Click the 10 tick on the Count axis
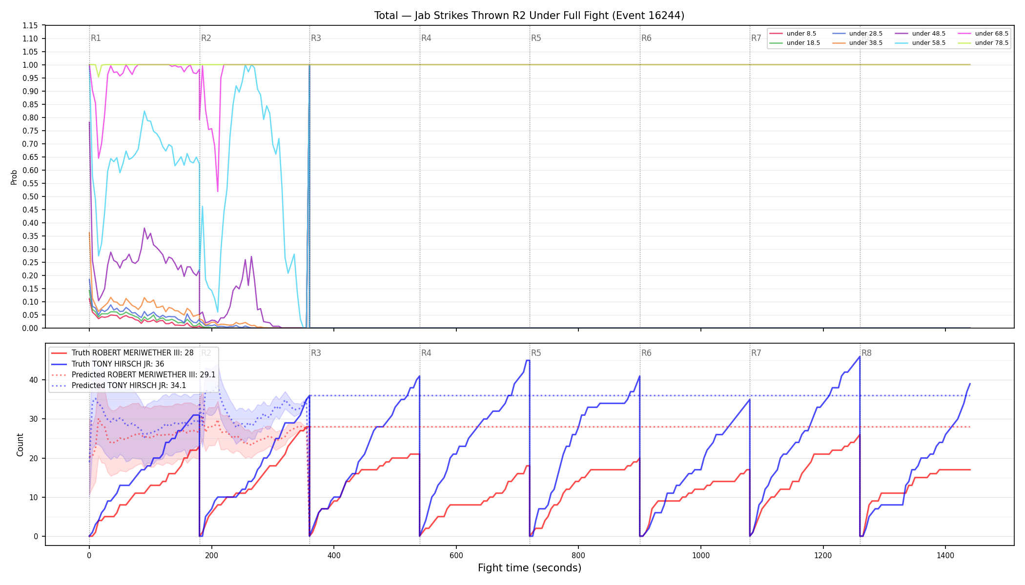The height and width of the screenshot is (585, 1025). click(34, 497)
